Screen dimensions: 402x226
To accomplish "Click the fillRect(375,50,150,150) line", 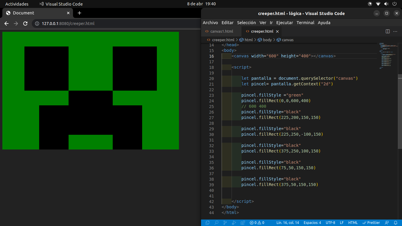I will coord(280,185).
